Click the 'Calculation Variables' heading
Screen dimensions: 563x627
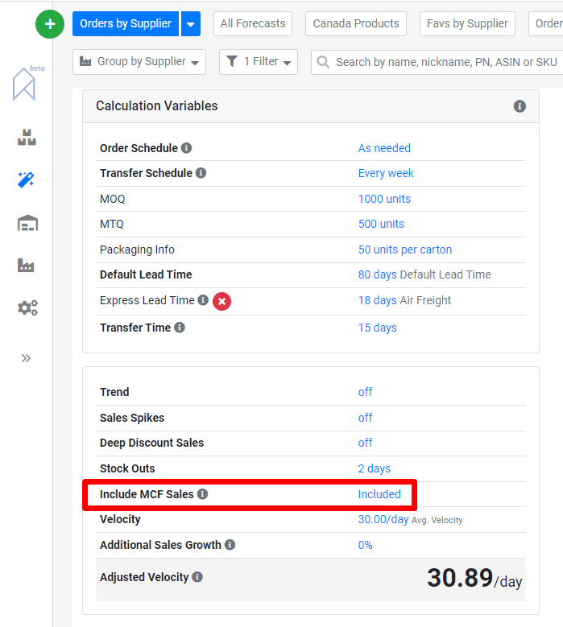[x=157, y=105]
